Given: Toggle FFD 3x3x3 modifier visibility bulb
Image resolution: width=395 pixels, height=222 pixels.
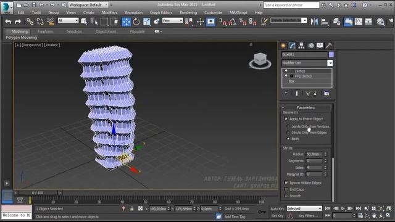Looking at the screenshot, I should [x=286, y=76].
